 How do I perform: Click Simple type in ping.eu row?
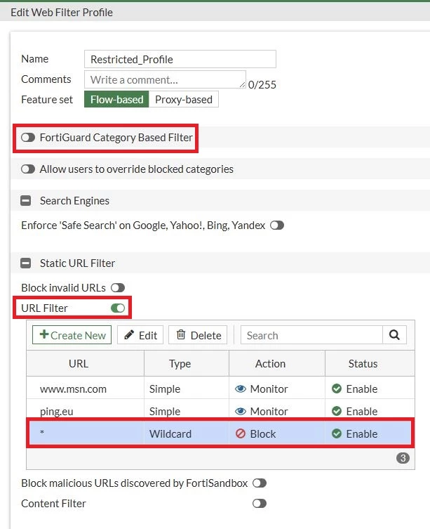(165, 412)
